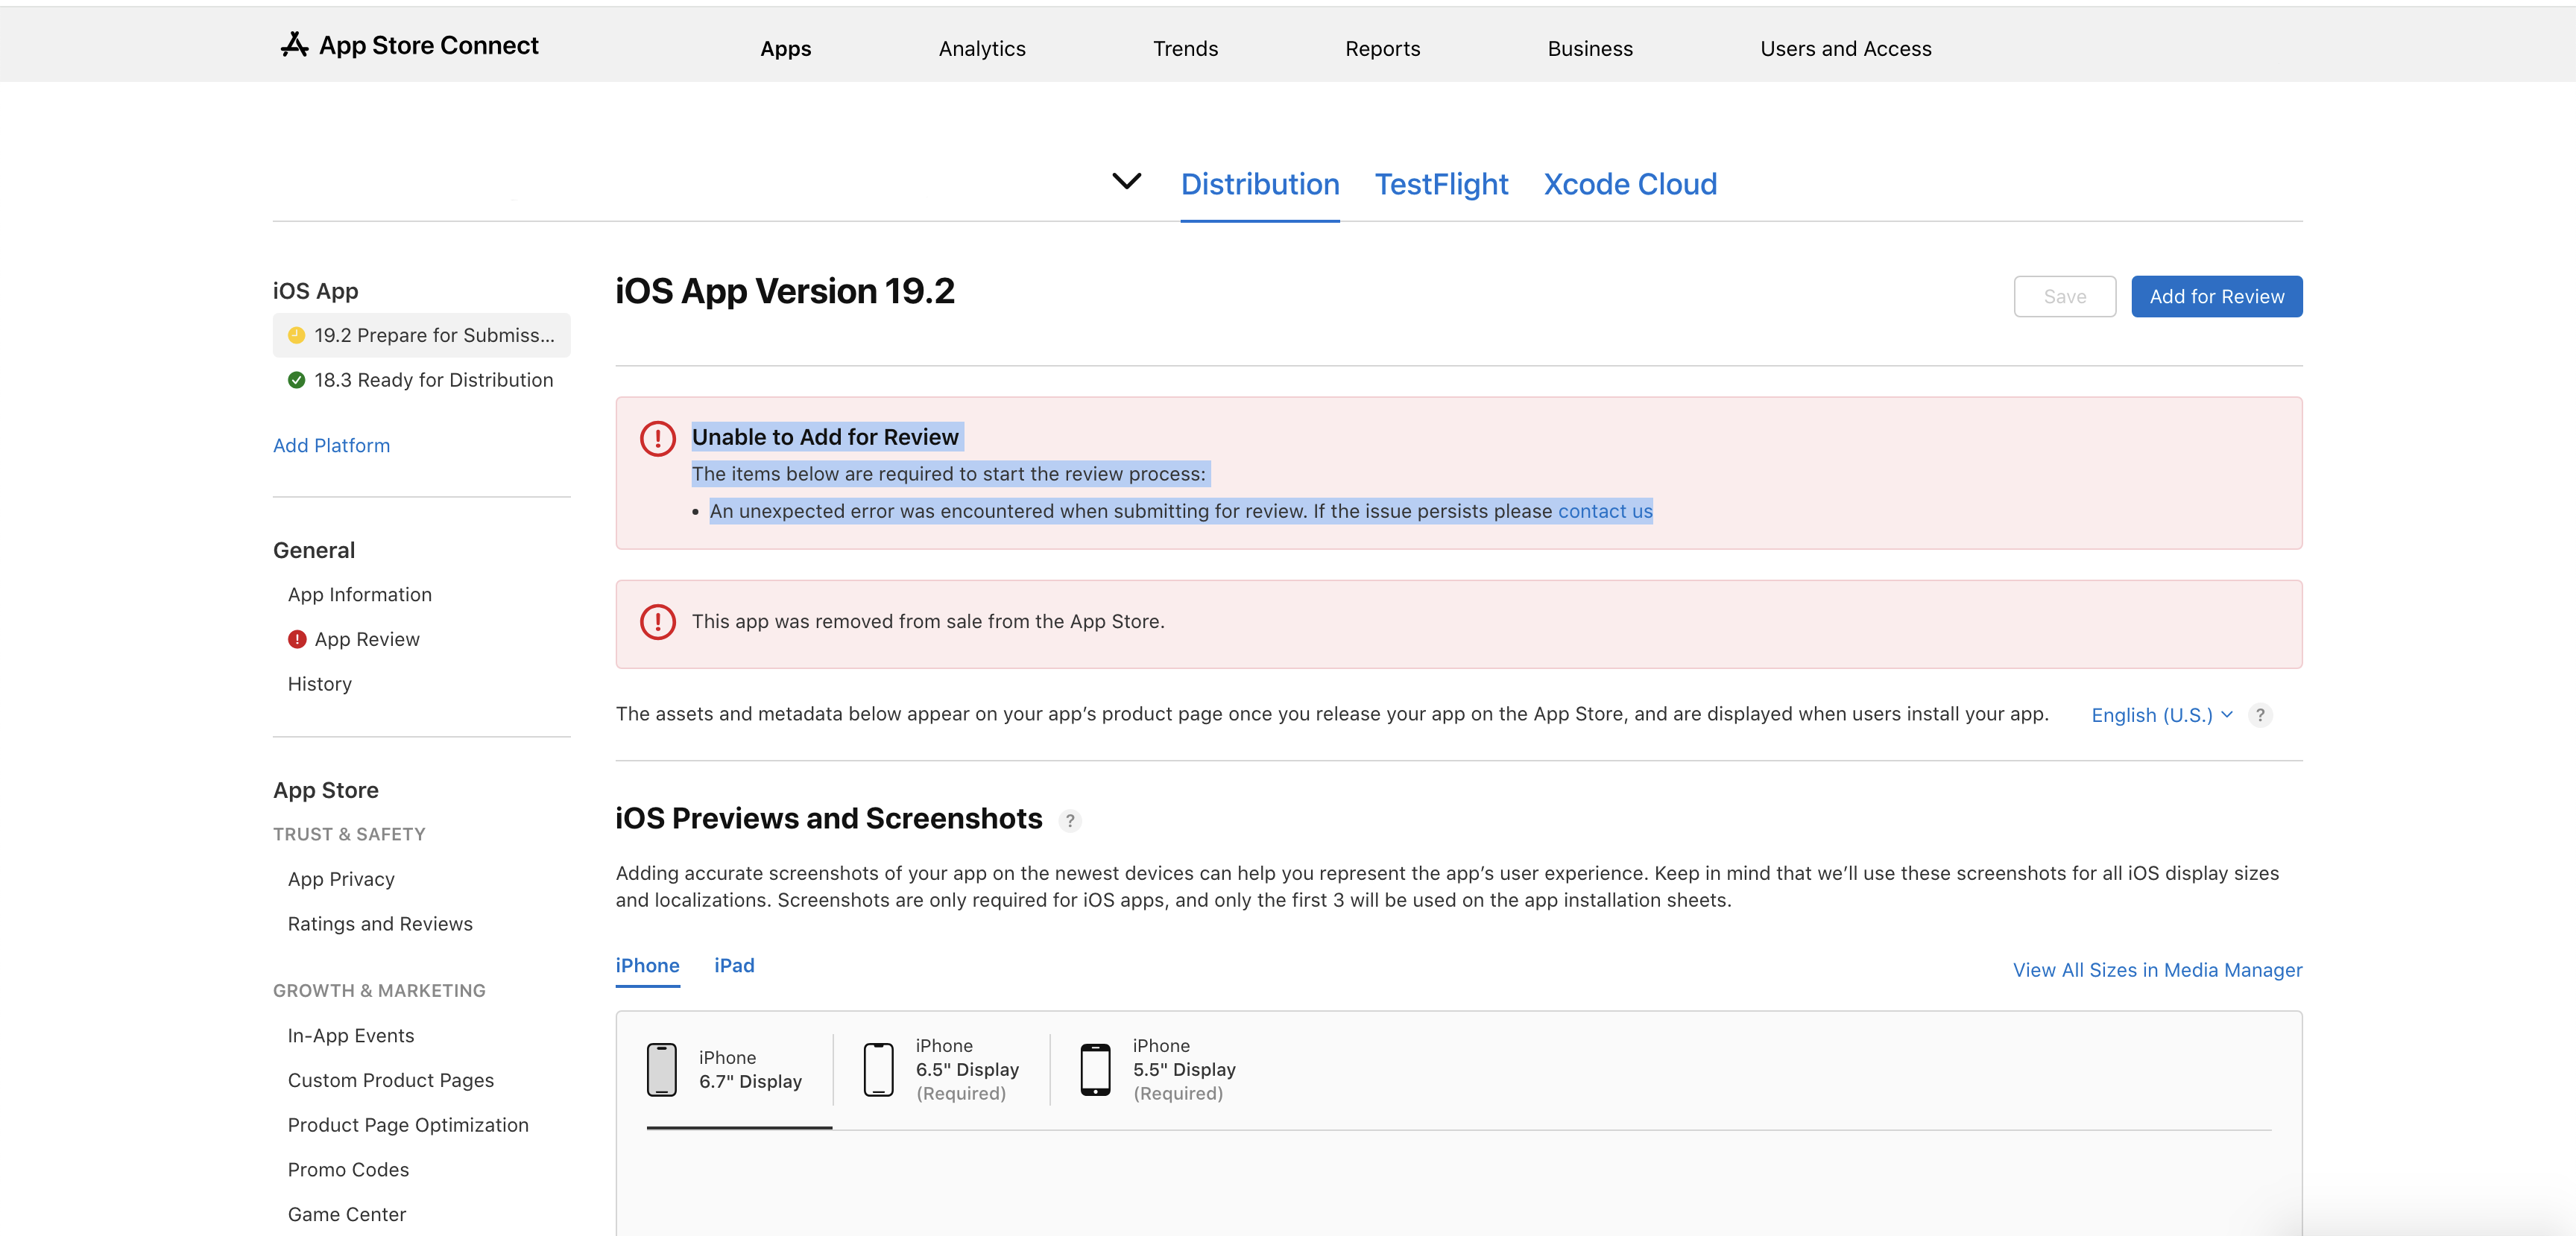The height and width of the screenshot is (1236, 2576).
Task: Open Promo Codes in sidebar
Action: click(x=348, y=1170)
